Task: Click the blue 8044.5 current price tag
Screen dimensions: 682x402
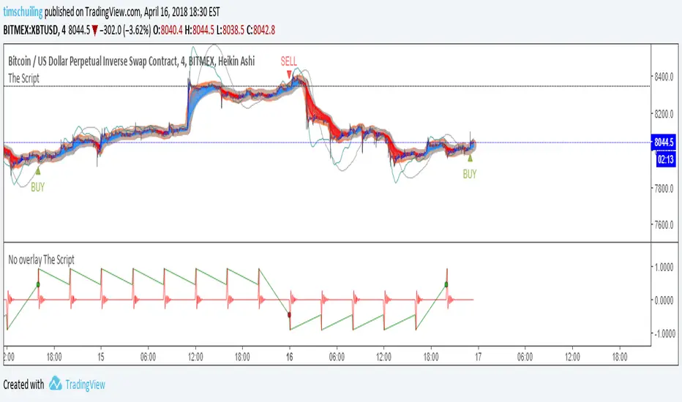Action: 663,142
